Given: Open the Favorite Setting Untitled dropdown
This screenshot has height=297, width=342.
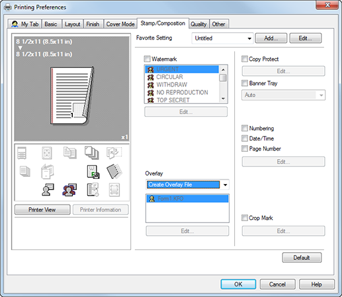Looking at the screenshot, I should tap(222, 38).
